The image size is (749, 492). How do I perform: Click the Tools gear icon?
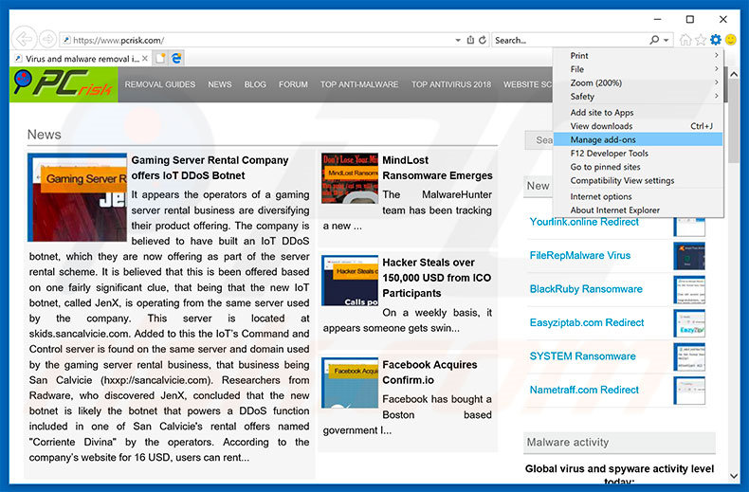click(x=715, y=40)
